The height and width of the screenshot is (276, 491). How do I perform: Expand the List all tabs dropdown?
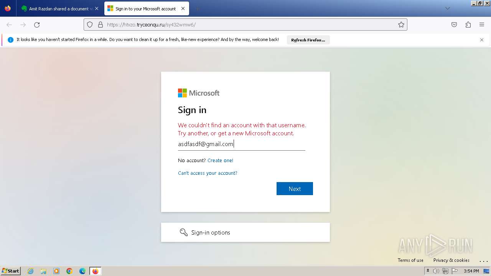pyautogui.click(x=447, y=8)
